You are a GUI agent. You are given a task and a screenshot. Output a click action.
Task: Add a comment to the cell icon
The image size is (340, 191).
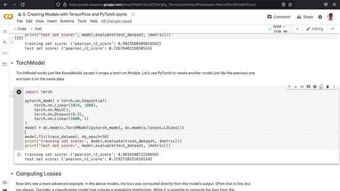308,86
